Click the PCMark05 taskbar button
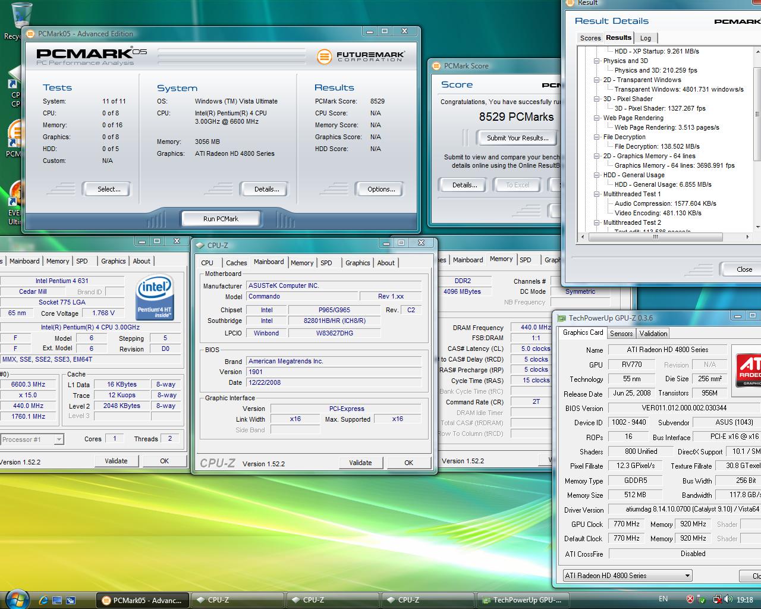 click(143, 600)
